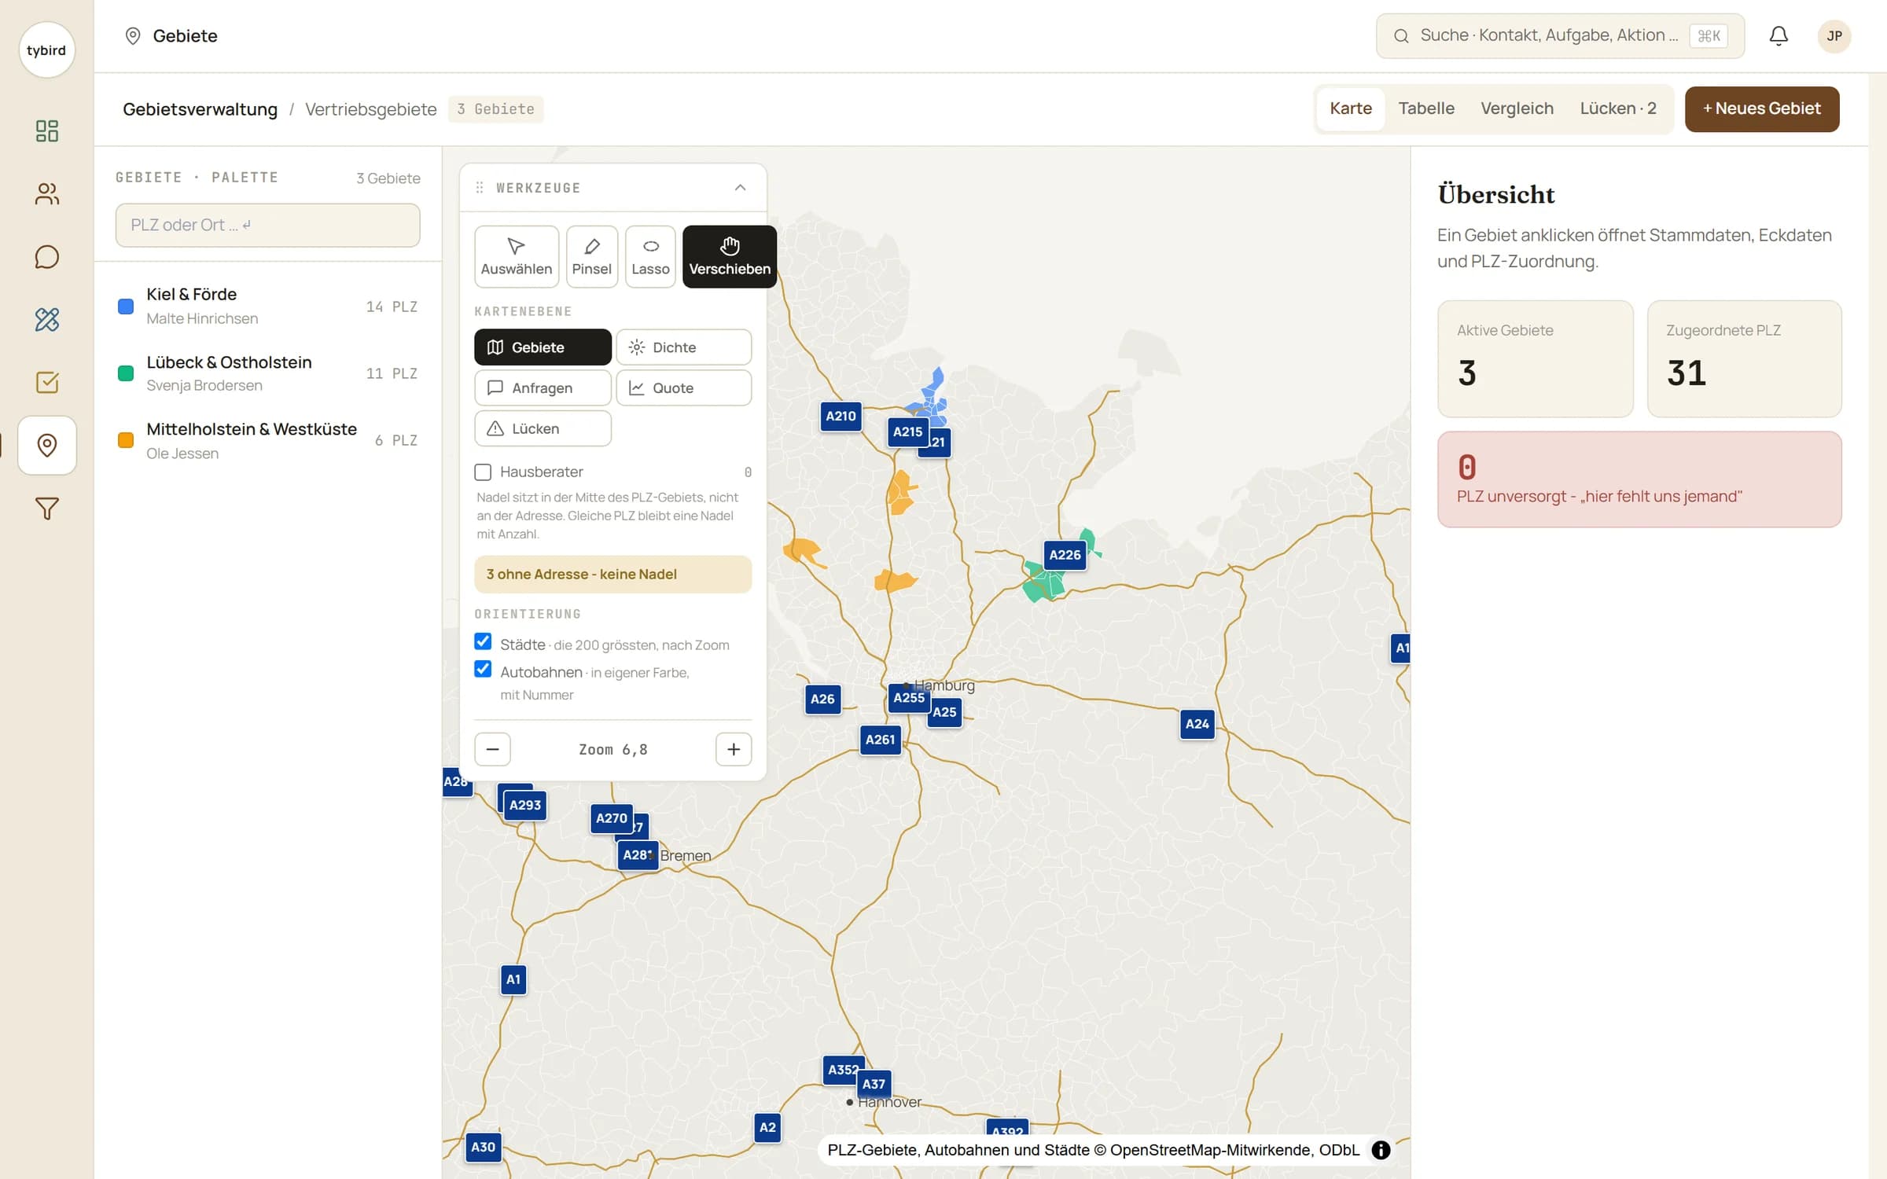Switch map layer to Dichte
This screenshot has height=1179, width=1887.
pos(683,347)
